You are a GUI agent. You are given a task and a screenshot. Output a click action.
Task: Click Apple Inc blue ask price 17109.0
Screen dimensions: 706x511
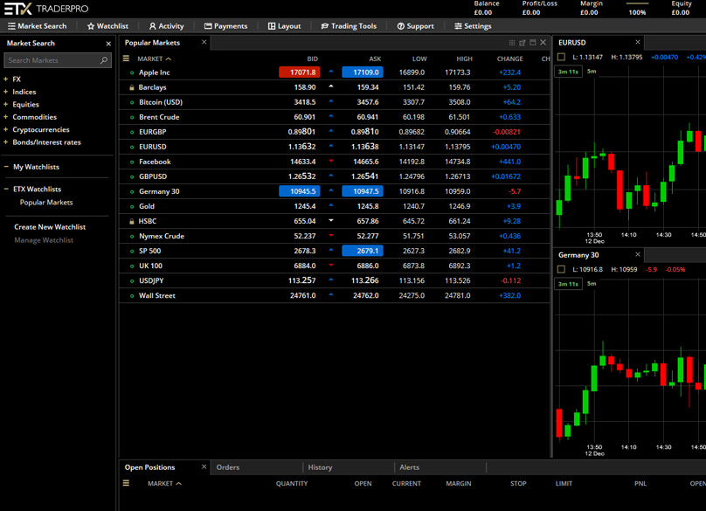(x=363, y=73)
